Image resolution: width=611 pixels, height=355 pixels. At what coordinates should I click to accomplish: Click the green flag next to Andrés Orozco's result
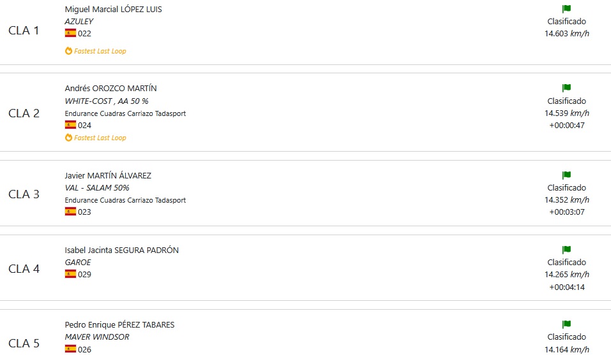click(566, 88)
